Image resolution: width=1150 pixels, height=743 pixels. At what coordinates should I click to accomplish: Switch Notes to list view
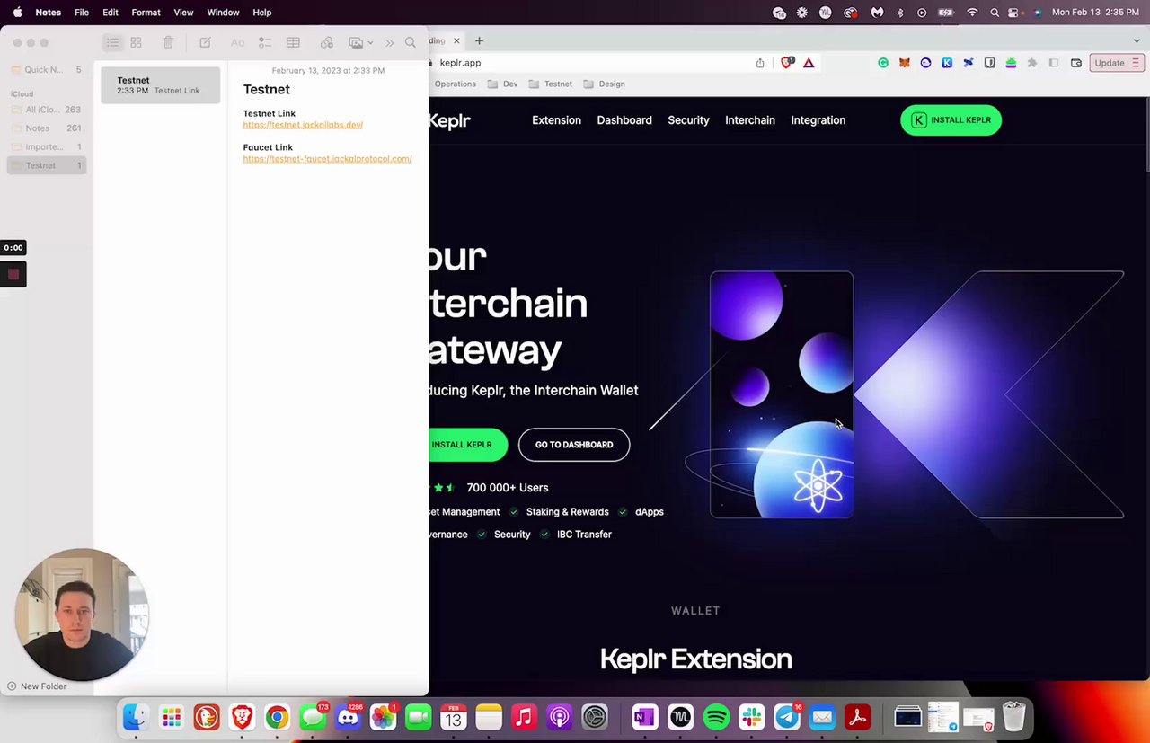(x=112, y=42)
